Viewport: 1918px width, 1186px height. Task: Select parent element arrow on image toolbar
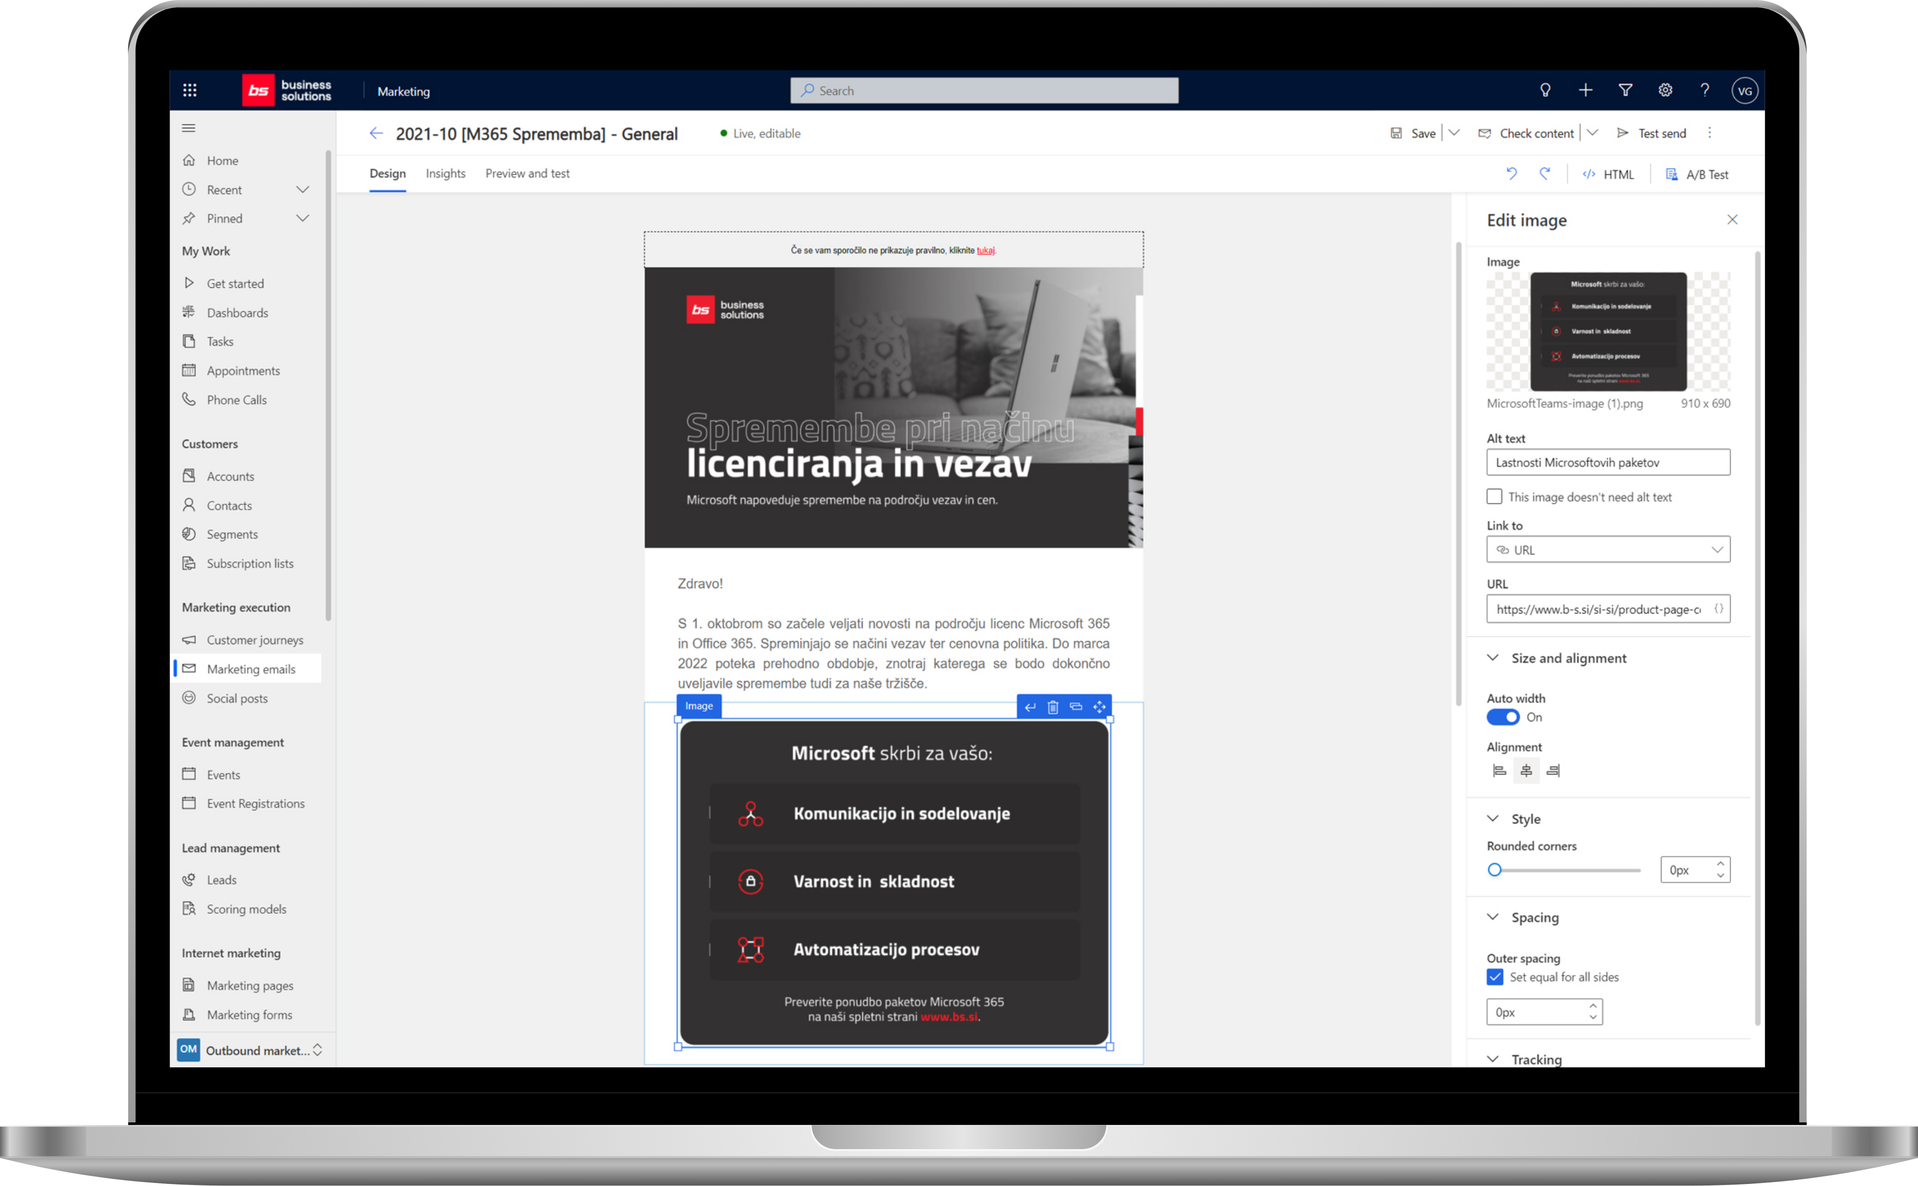(1030, 707)
